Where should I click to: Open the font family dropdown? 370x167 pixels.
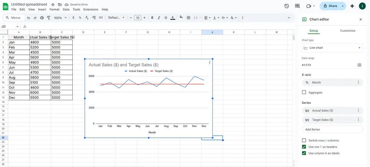[x=116, y=18]
